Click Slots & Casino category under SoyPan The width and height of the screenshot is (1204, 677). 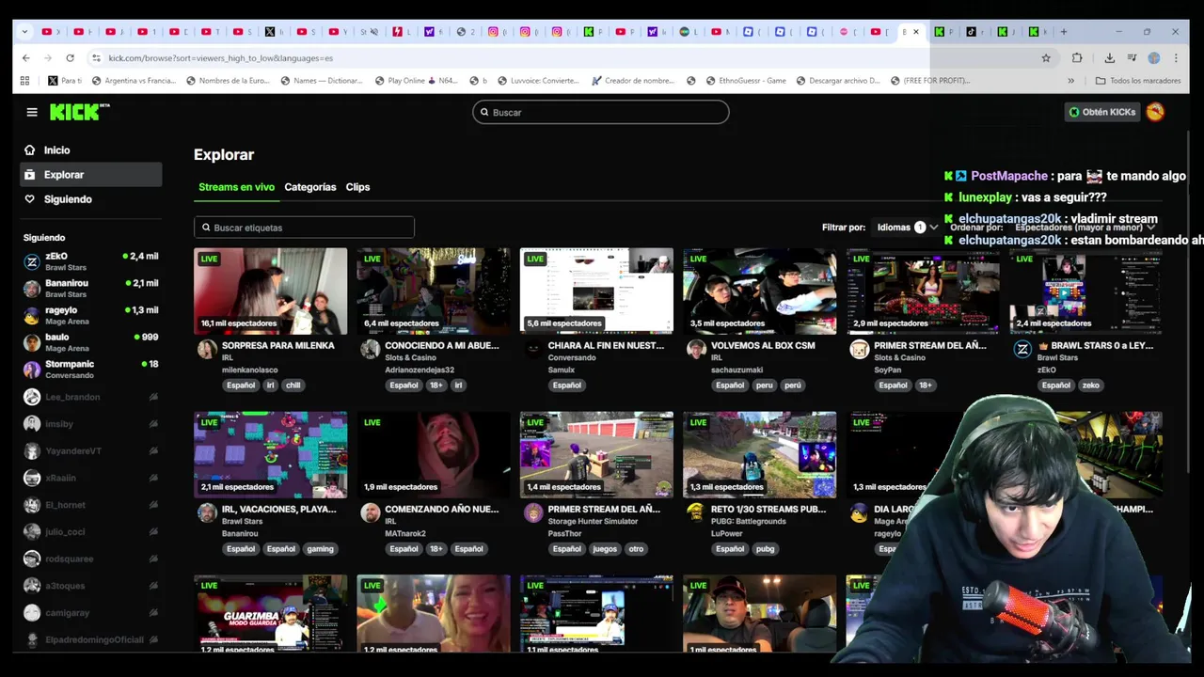click(899, 358)
